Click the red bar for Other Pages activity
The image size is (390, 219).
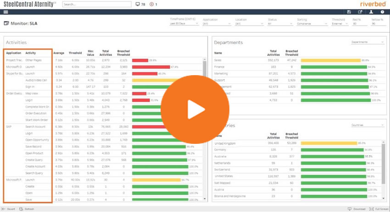[140, 60]
